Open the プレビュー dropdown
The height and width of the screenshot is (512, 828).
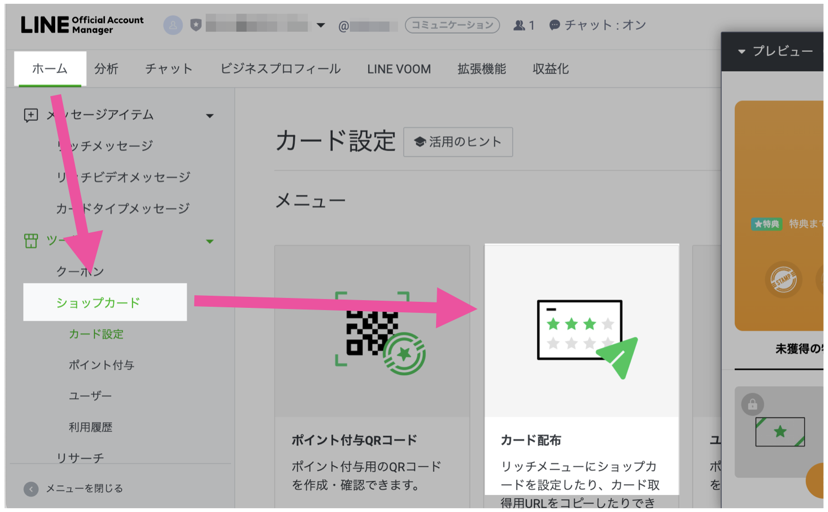click(741, 51)
